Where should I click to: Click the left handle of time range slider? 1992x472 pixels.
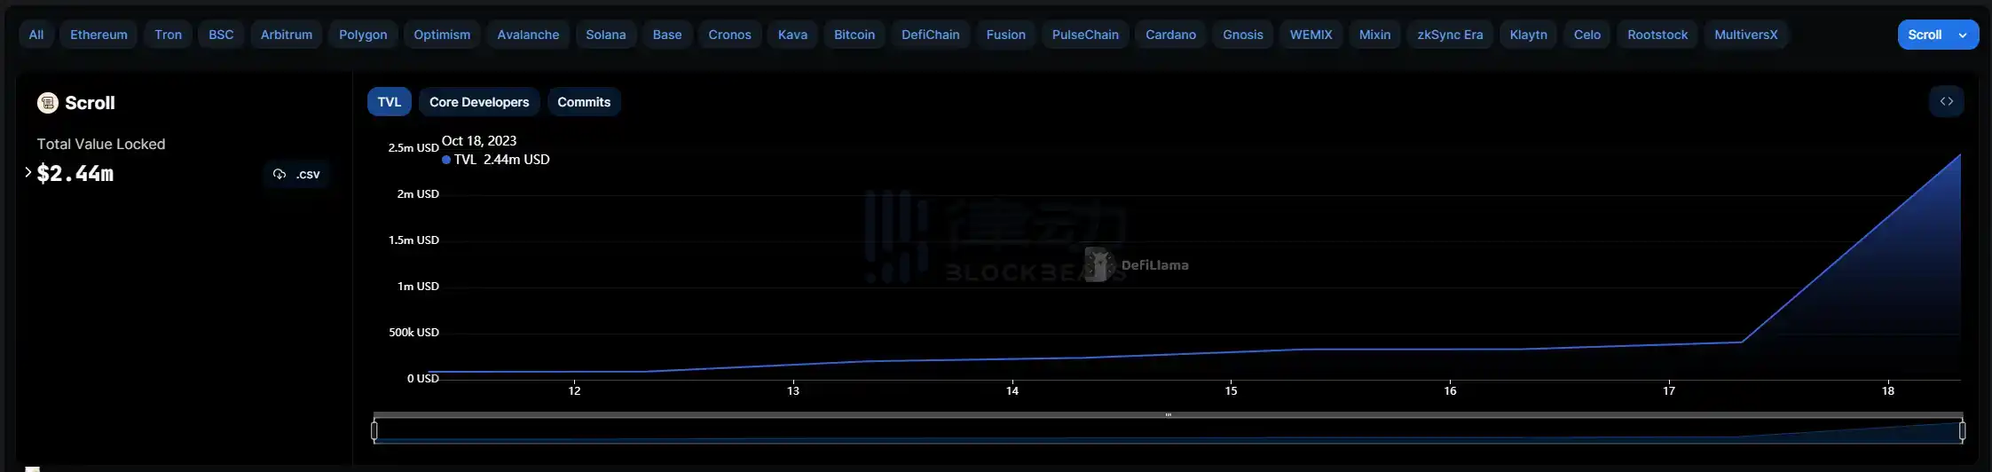click(374, 431)
